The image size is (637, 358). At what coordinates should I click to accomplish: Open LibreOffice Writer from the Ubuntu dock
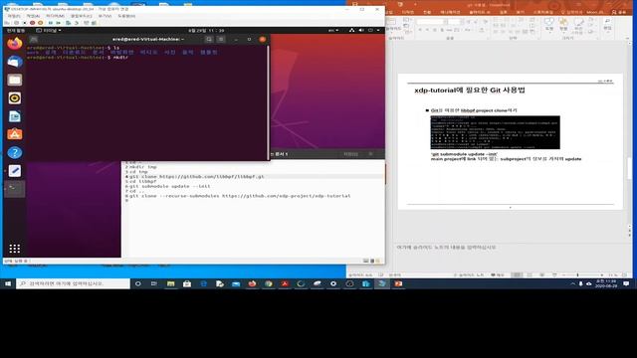(x=15, y=116)
